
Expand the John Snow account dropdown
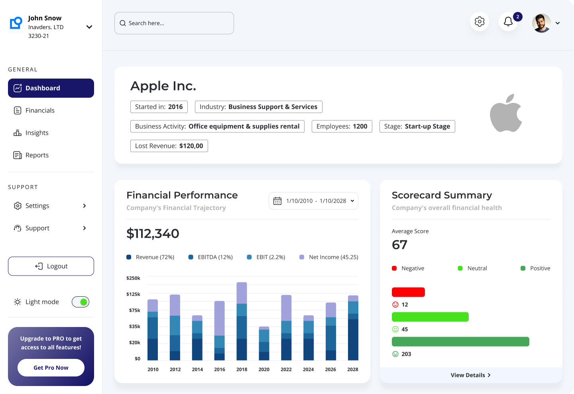(89, 27)
